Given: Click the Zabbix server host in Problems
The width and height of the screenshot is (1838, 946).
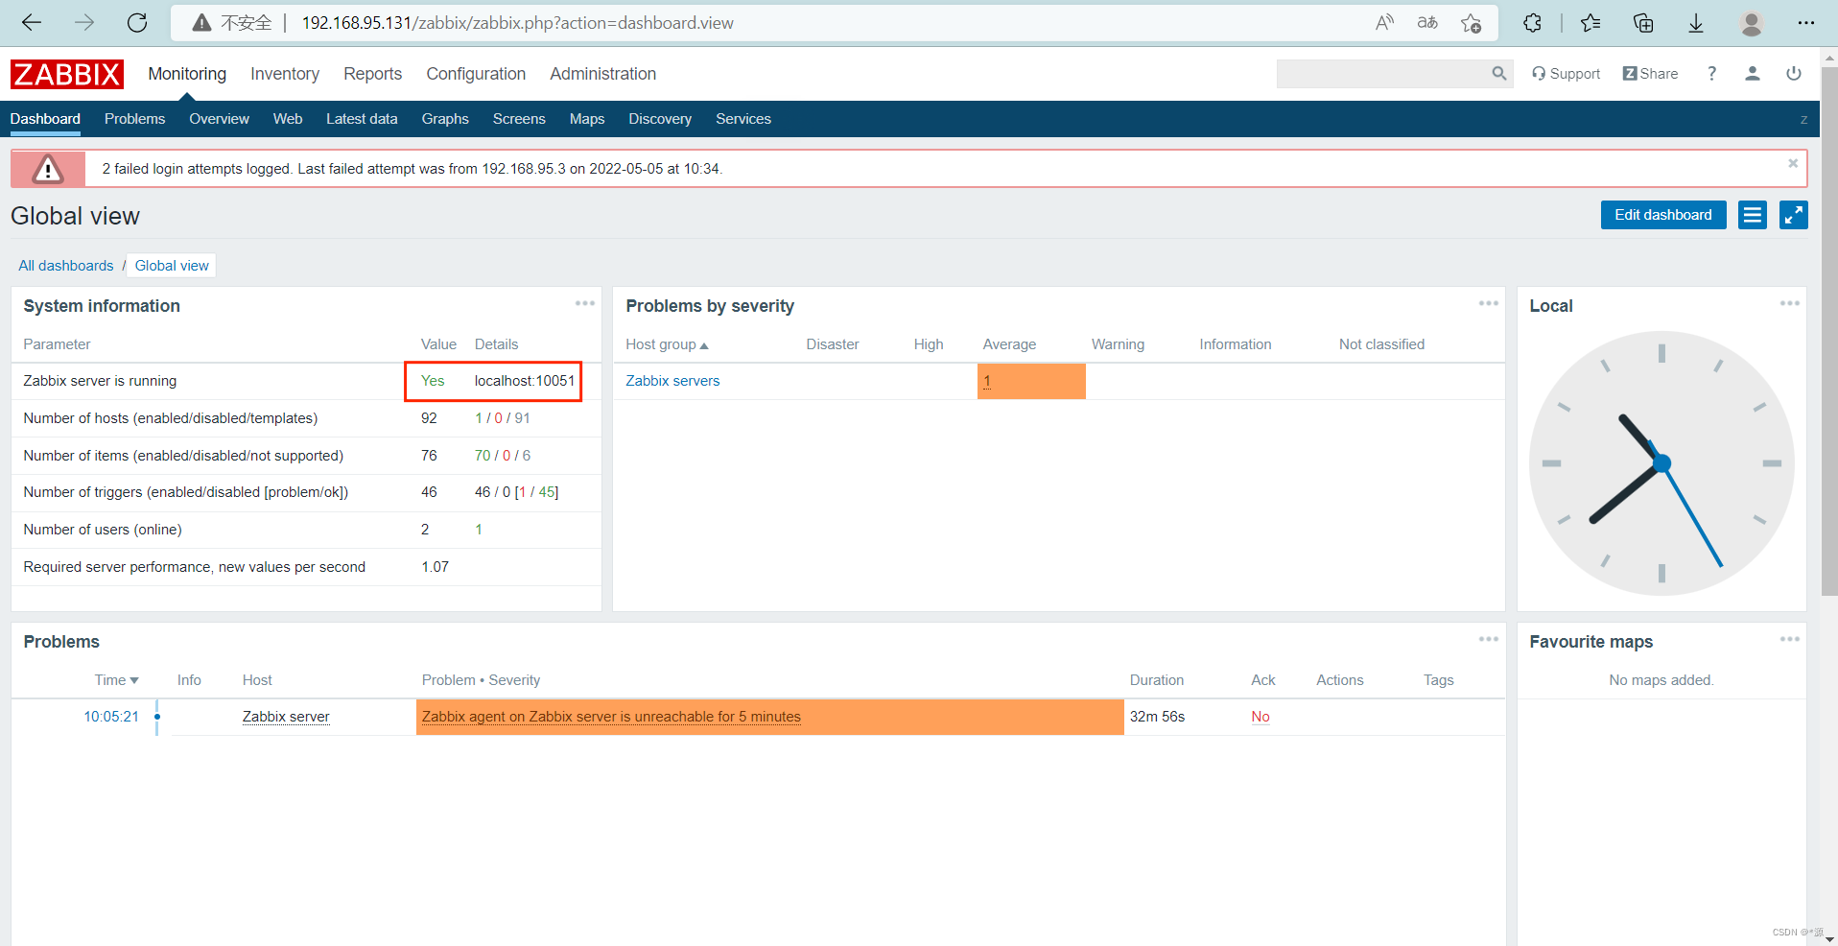Looking at the screenshot, I should point(286,717).
